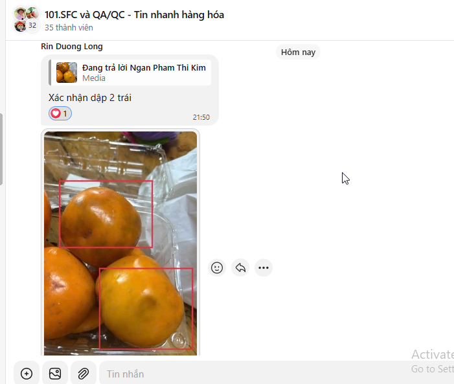
Task: Open the image picker icon
Action: (55, 374)
